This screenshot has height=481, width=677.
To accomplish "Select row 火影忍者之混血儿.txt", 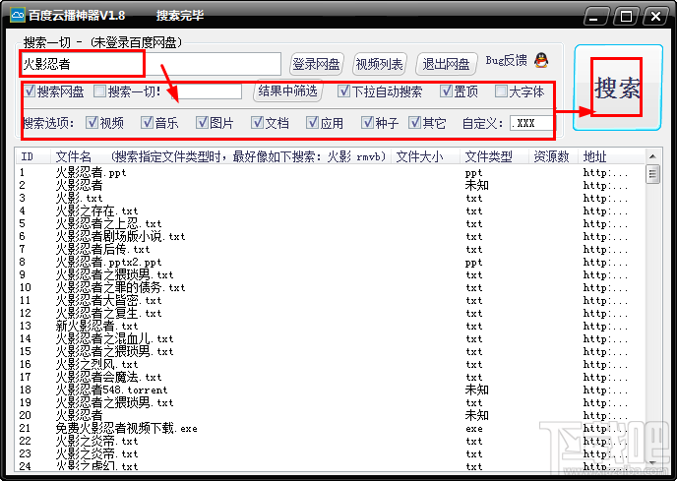I will (331, 338).
